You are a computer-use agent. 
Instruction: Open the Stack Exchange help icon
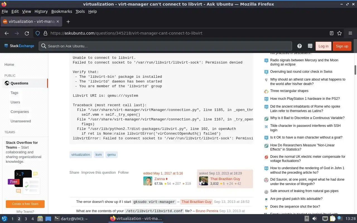tap(299, 46)
